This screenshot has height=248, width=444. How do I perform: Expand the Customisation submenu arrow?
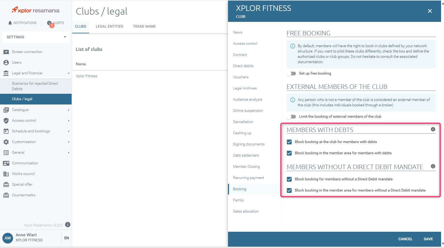(x=68, y=142)
